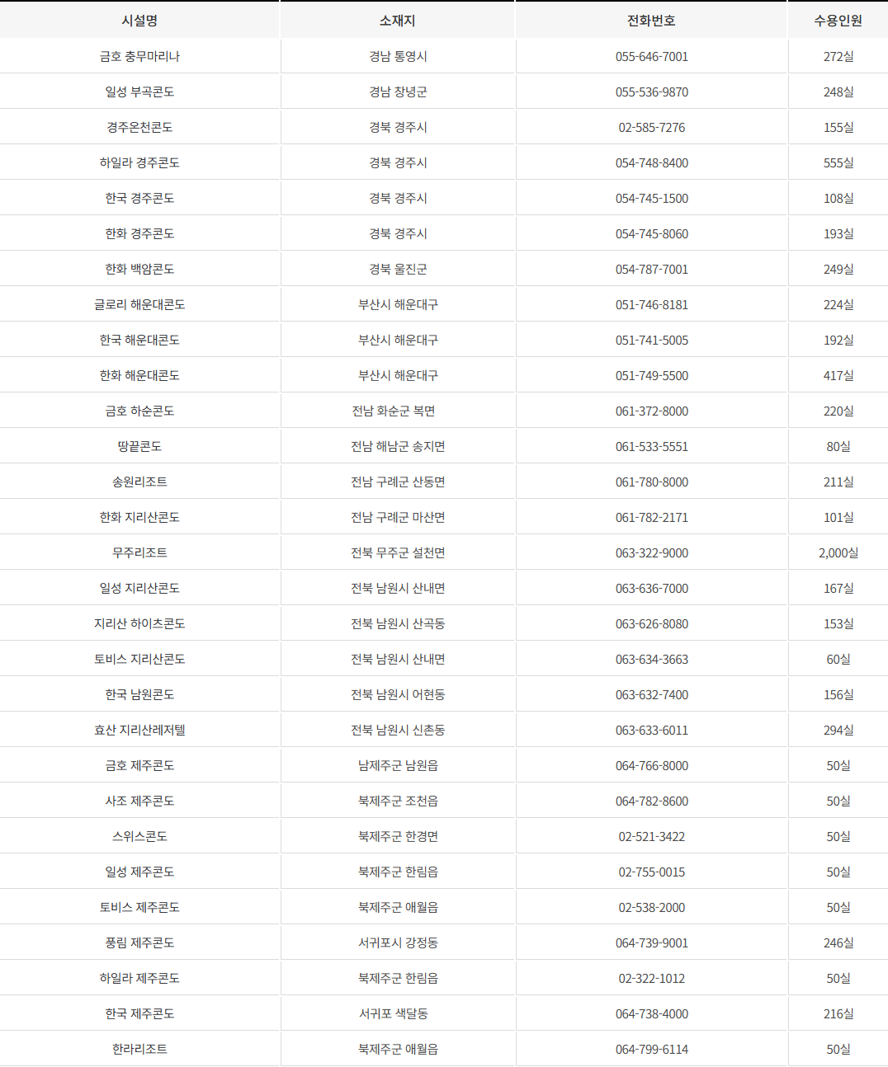Click phone number 063-634-3663

651,659
